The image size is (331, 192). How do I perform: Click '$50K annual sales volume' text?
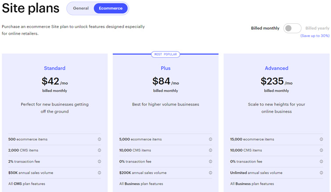pos(31,173)
